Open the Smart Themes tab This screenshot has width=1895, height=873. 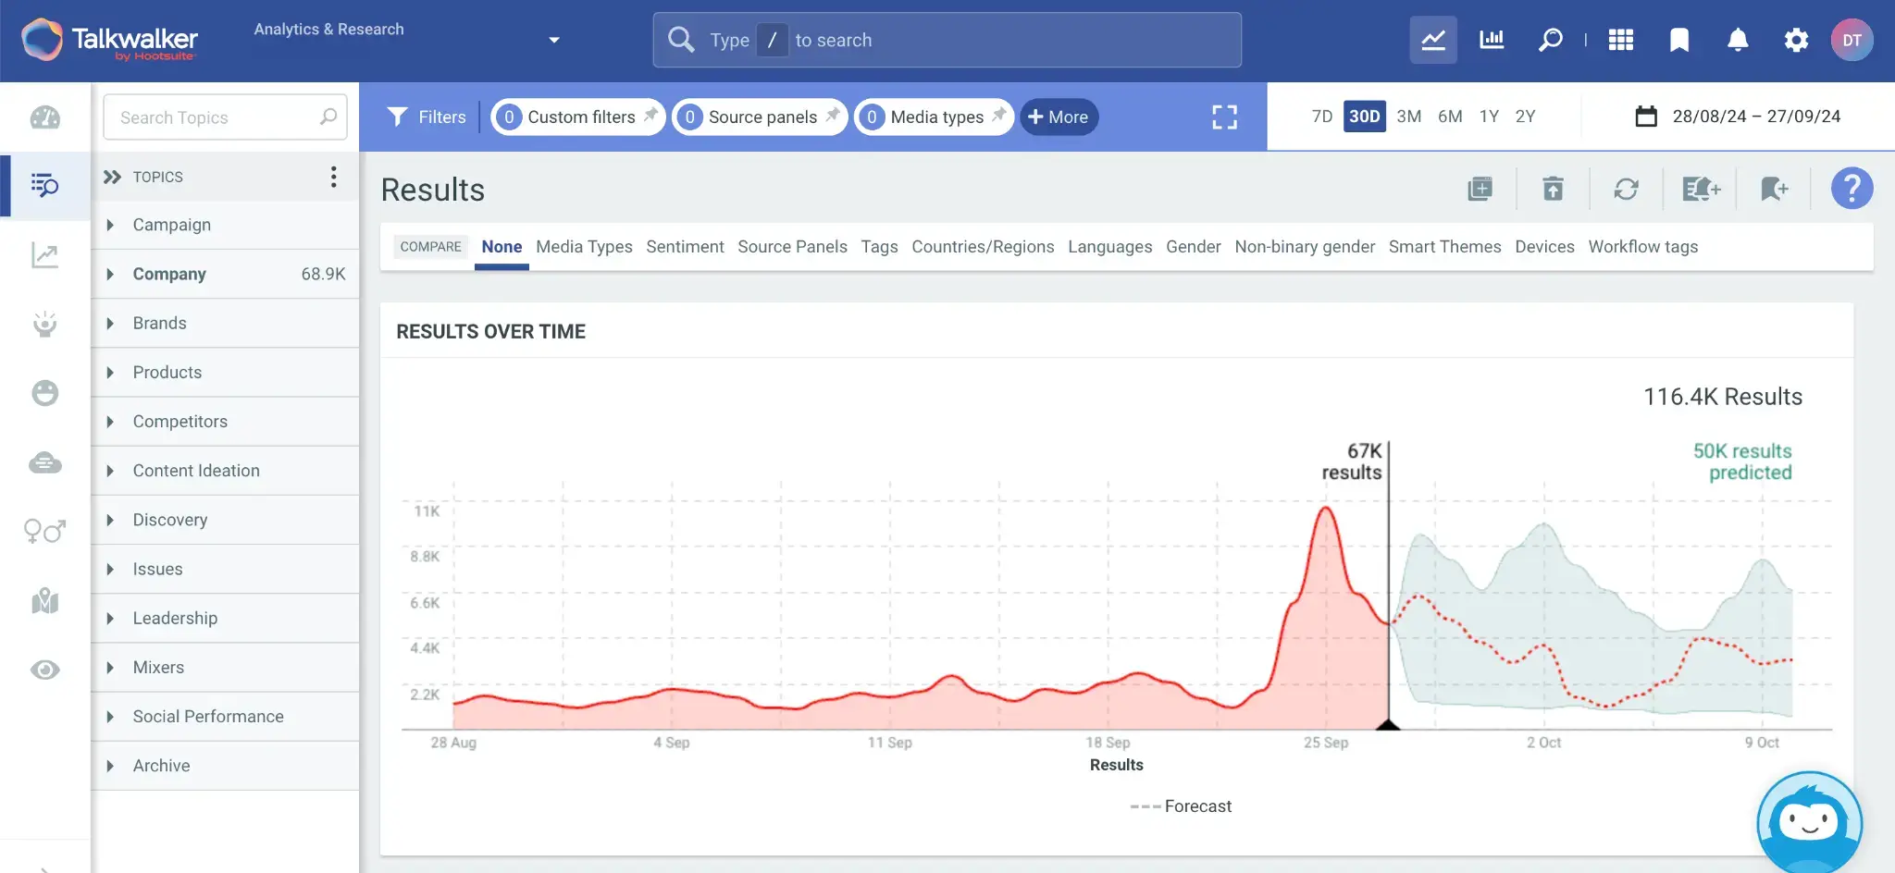pyautogui.click(x=1444, y=247)
